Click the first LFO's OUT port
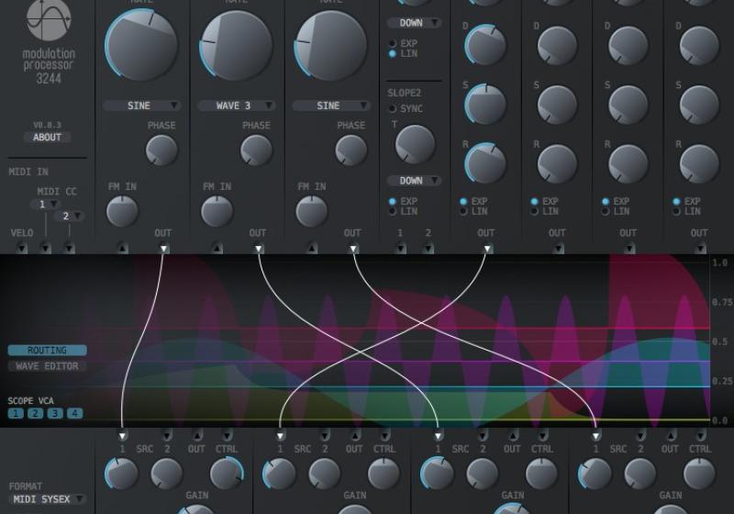734x514 pixels. 163,248
